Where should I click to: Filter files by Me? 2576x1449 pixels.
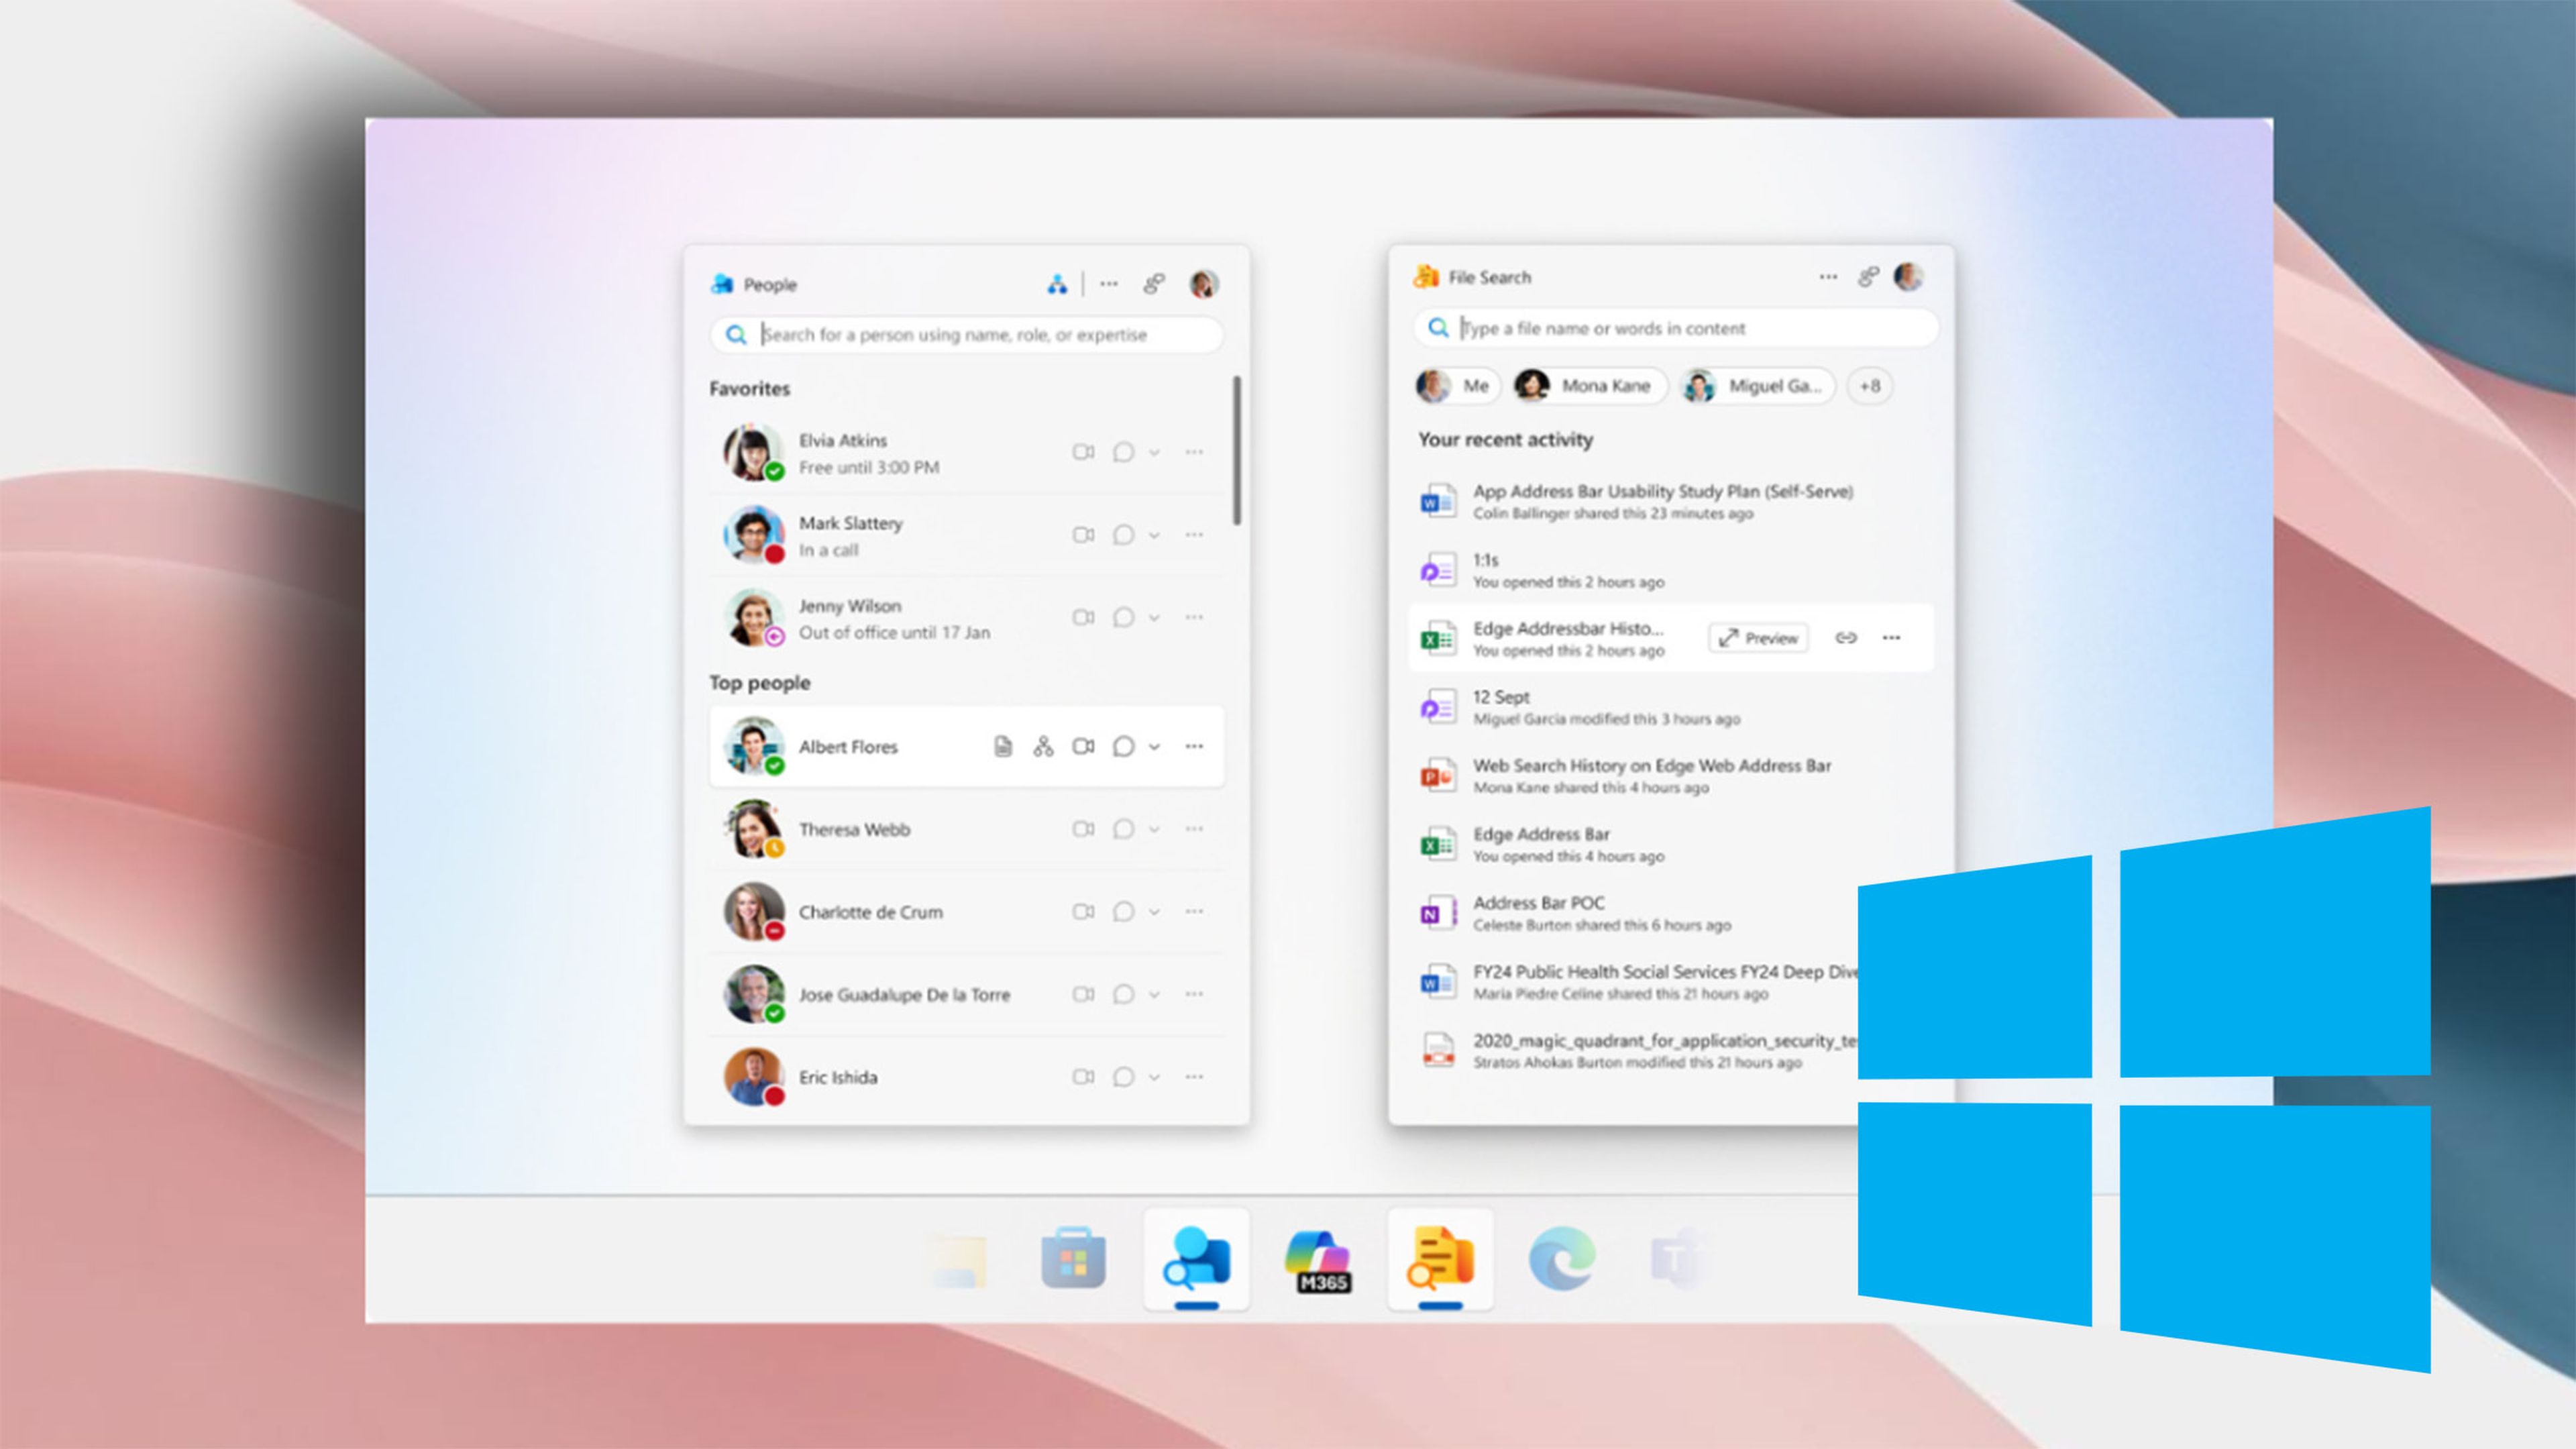[1457, 386]
